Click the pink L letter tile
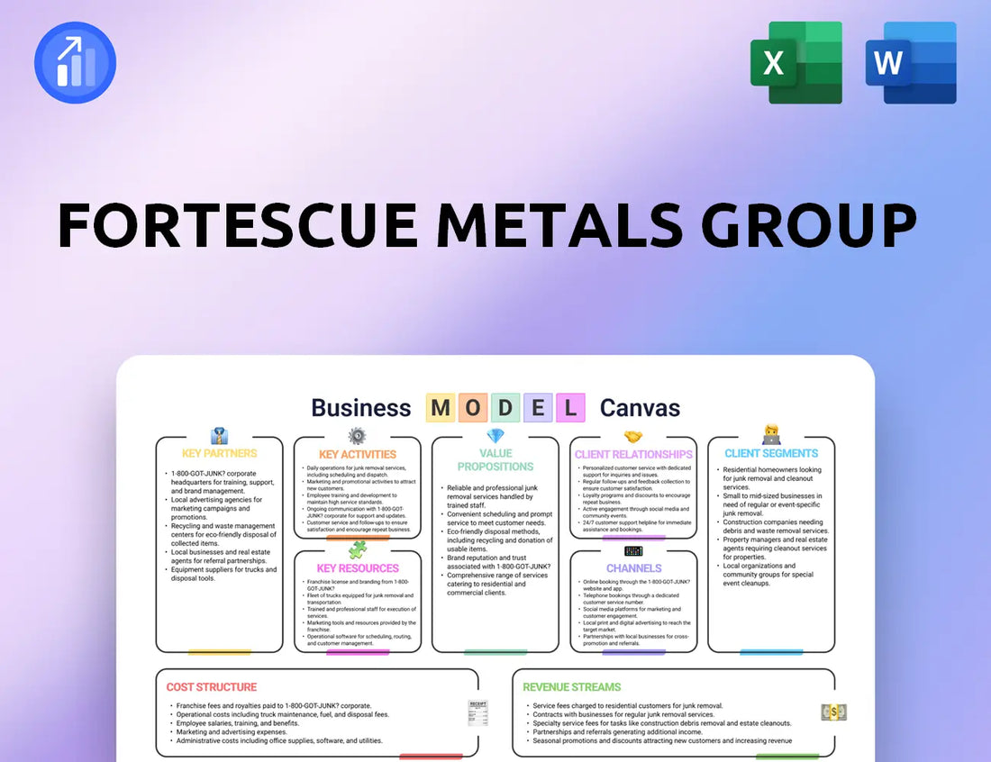This screenshot has height=762, width=991. pyautogui.click(x=570, y=408)
